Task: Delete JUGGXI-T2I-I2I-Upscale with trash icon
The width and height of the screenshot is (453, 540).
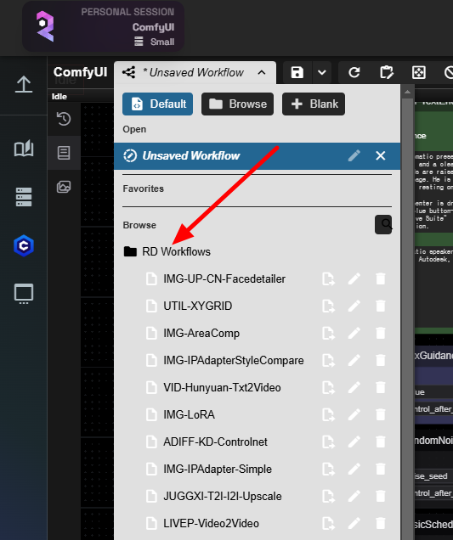Action: 381,496
